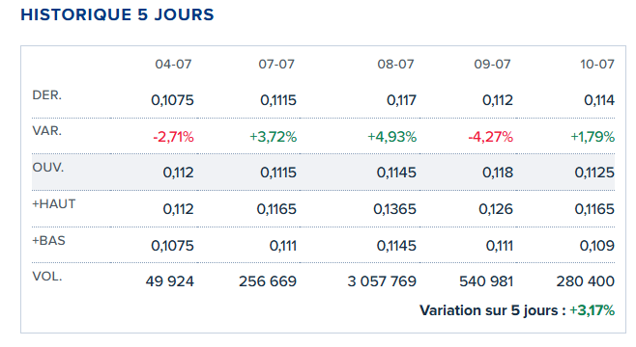Click the Variation sur 5 jours +3,17% text

tap(517, 310)
